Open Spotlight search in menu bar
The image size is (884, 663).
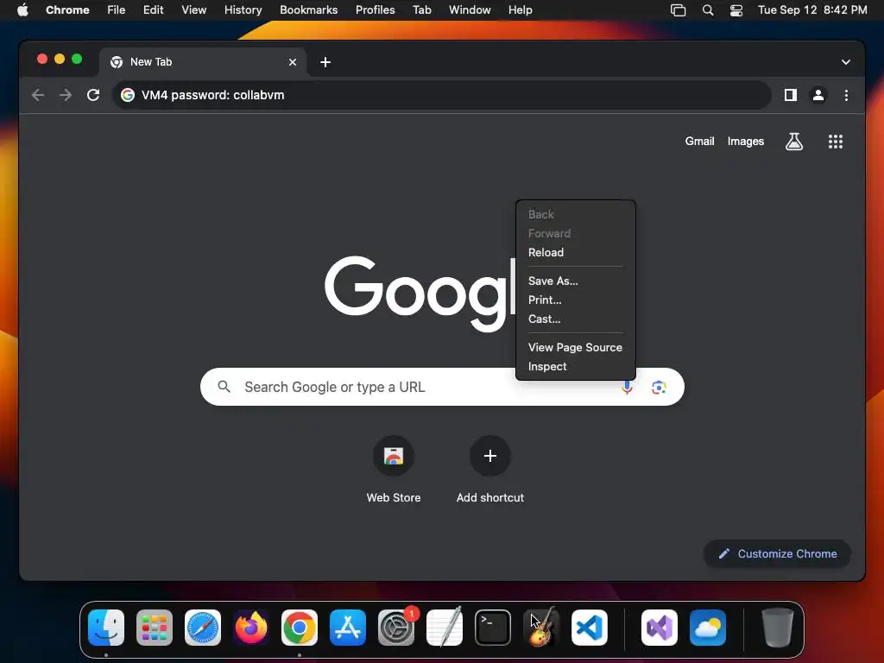coord(708,10)
